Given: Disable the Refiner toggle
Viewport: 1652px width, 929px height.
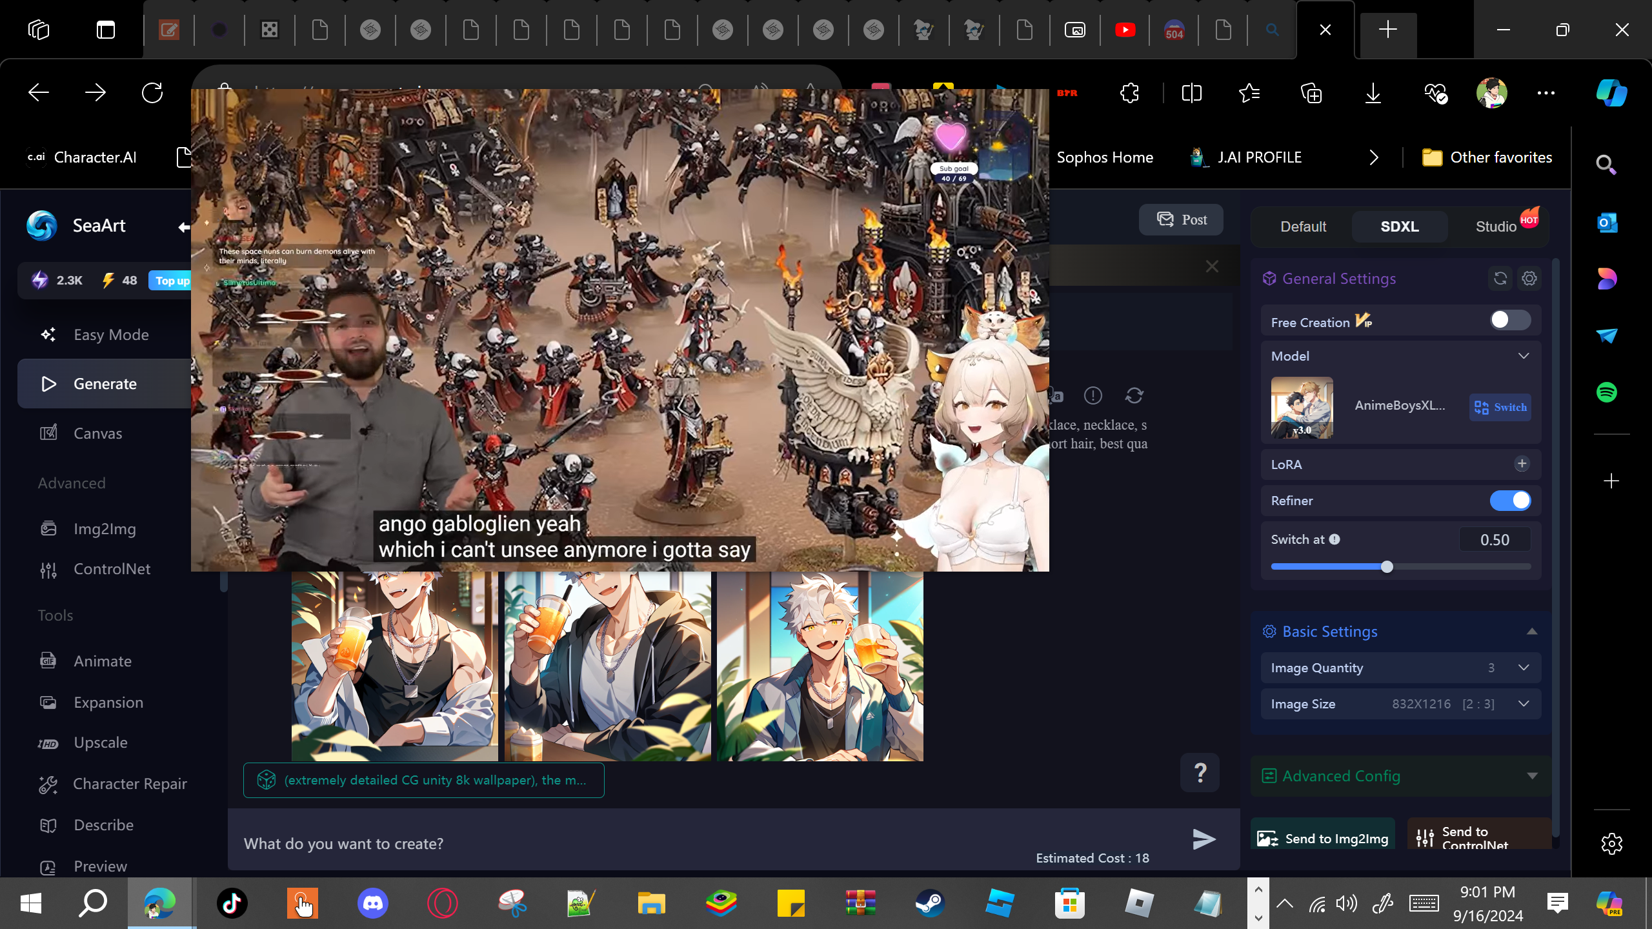Looking at the screenshot, I should (x=1510, y=501).
